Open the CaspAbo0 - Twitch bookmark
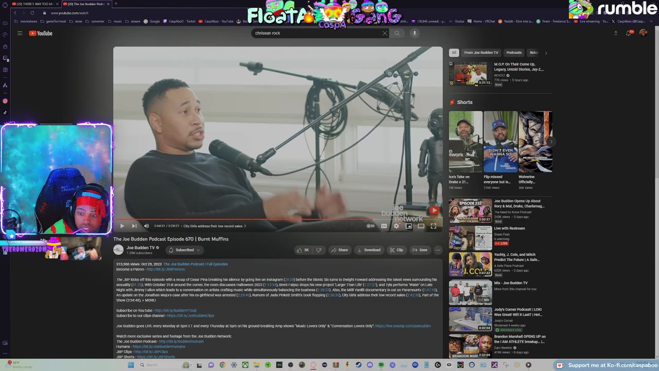 click(x=180, y=22)
